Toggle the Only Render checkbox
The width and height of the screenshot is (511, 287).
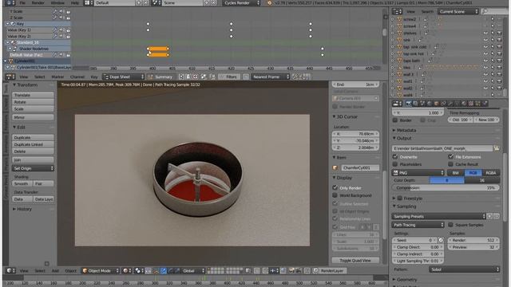(x=335, y=188)
